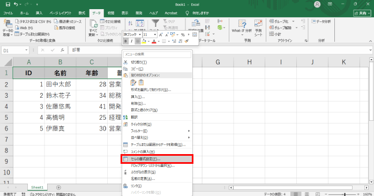Click the fill color yellow swatch in mini toolbar

click(144, 41)
